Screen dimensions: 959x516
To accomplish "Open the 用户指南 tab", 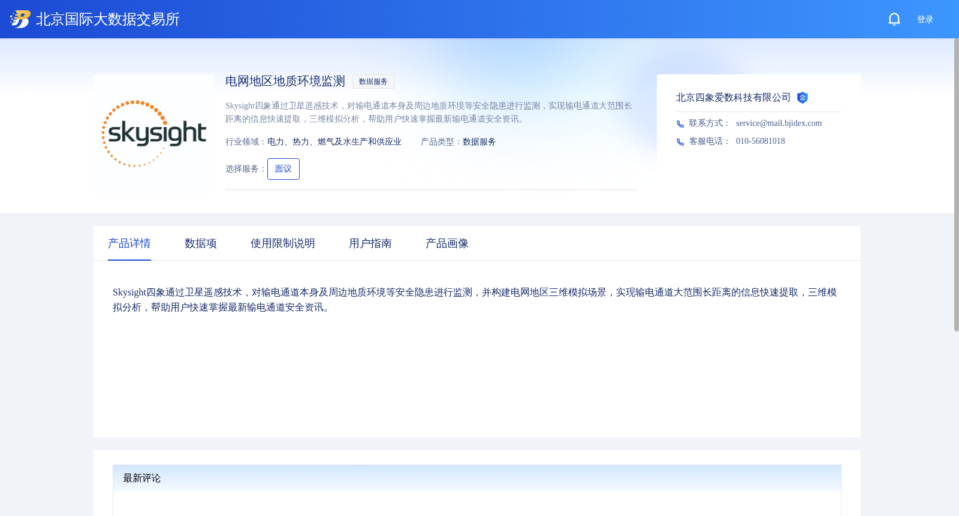I will click(370, 243).
